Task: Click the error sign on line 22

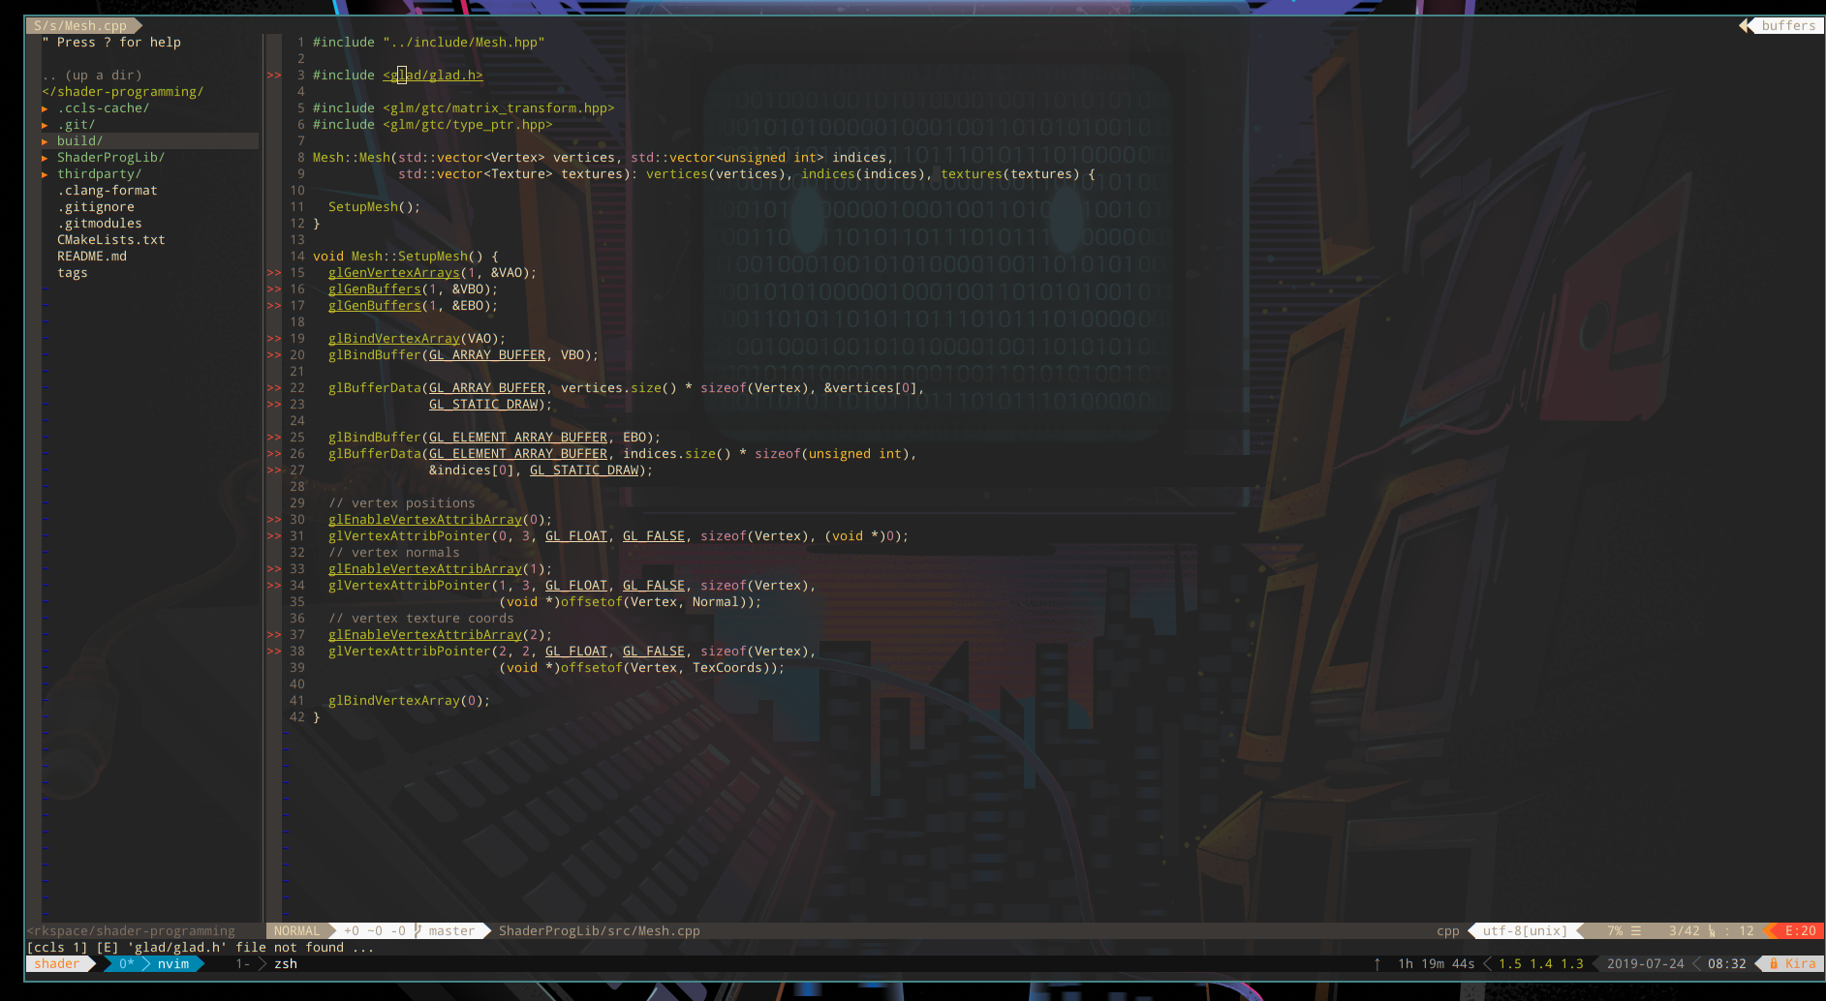Action: click(274, 388)
